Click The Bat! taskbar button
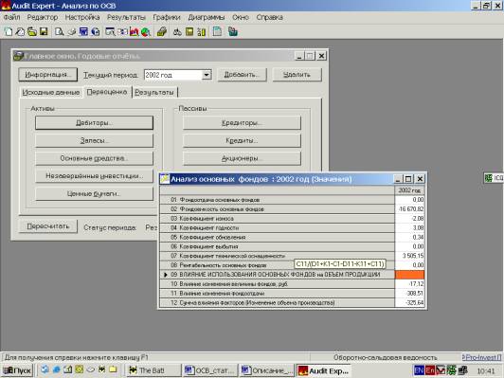Viewport: 504px width, 378px height. click(x=154, y=370)
